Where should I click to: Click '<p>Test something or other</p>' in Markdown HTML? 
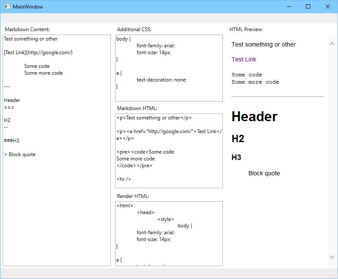coord(154,118)
